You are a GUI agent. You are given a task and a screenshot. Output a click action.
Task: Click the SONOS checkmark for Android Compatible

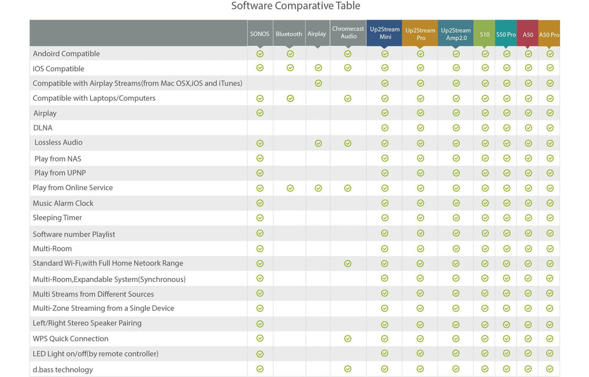coord(260,54)
